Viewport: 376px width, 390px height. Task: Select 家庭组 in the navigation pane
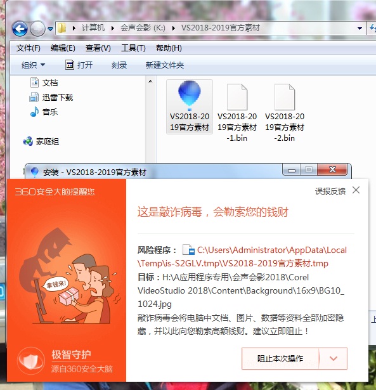[x=48, y=141]
